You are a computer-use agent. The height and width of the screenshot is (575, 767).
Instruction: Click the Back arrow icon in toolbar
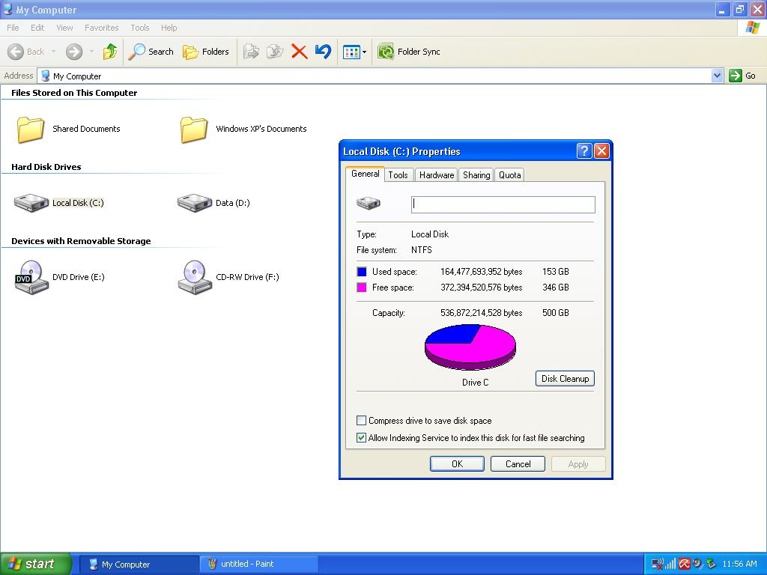[16, 52]
